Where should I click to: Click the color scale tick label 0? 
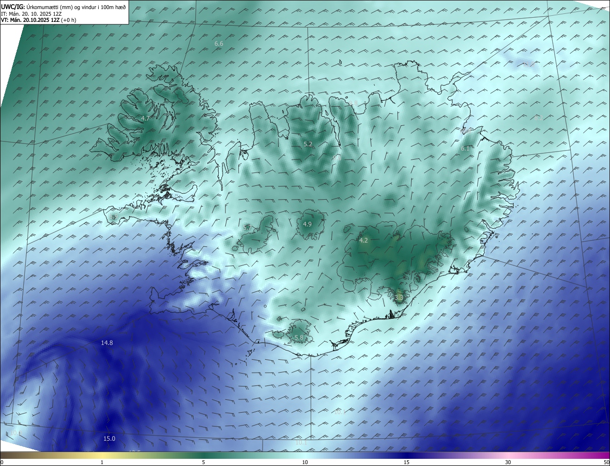2,463
